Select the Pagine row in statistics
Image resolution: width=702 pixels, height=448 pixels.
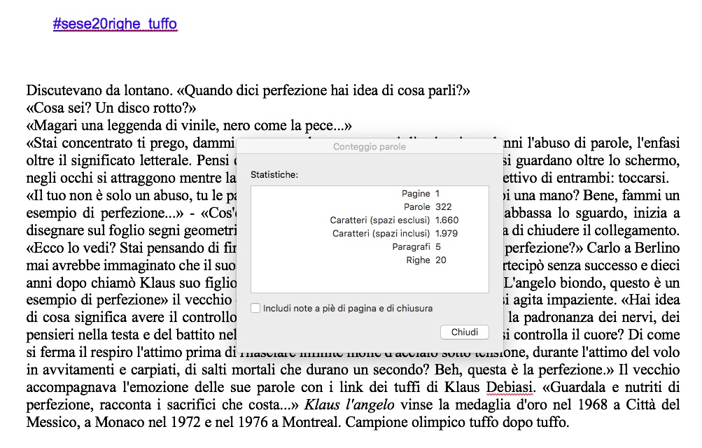coord(369,194)
